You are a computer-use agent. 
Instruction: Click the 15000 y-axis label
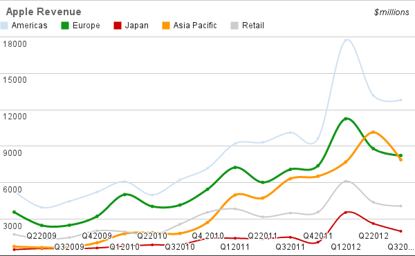click(x=15, y=80)
